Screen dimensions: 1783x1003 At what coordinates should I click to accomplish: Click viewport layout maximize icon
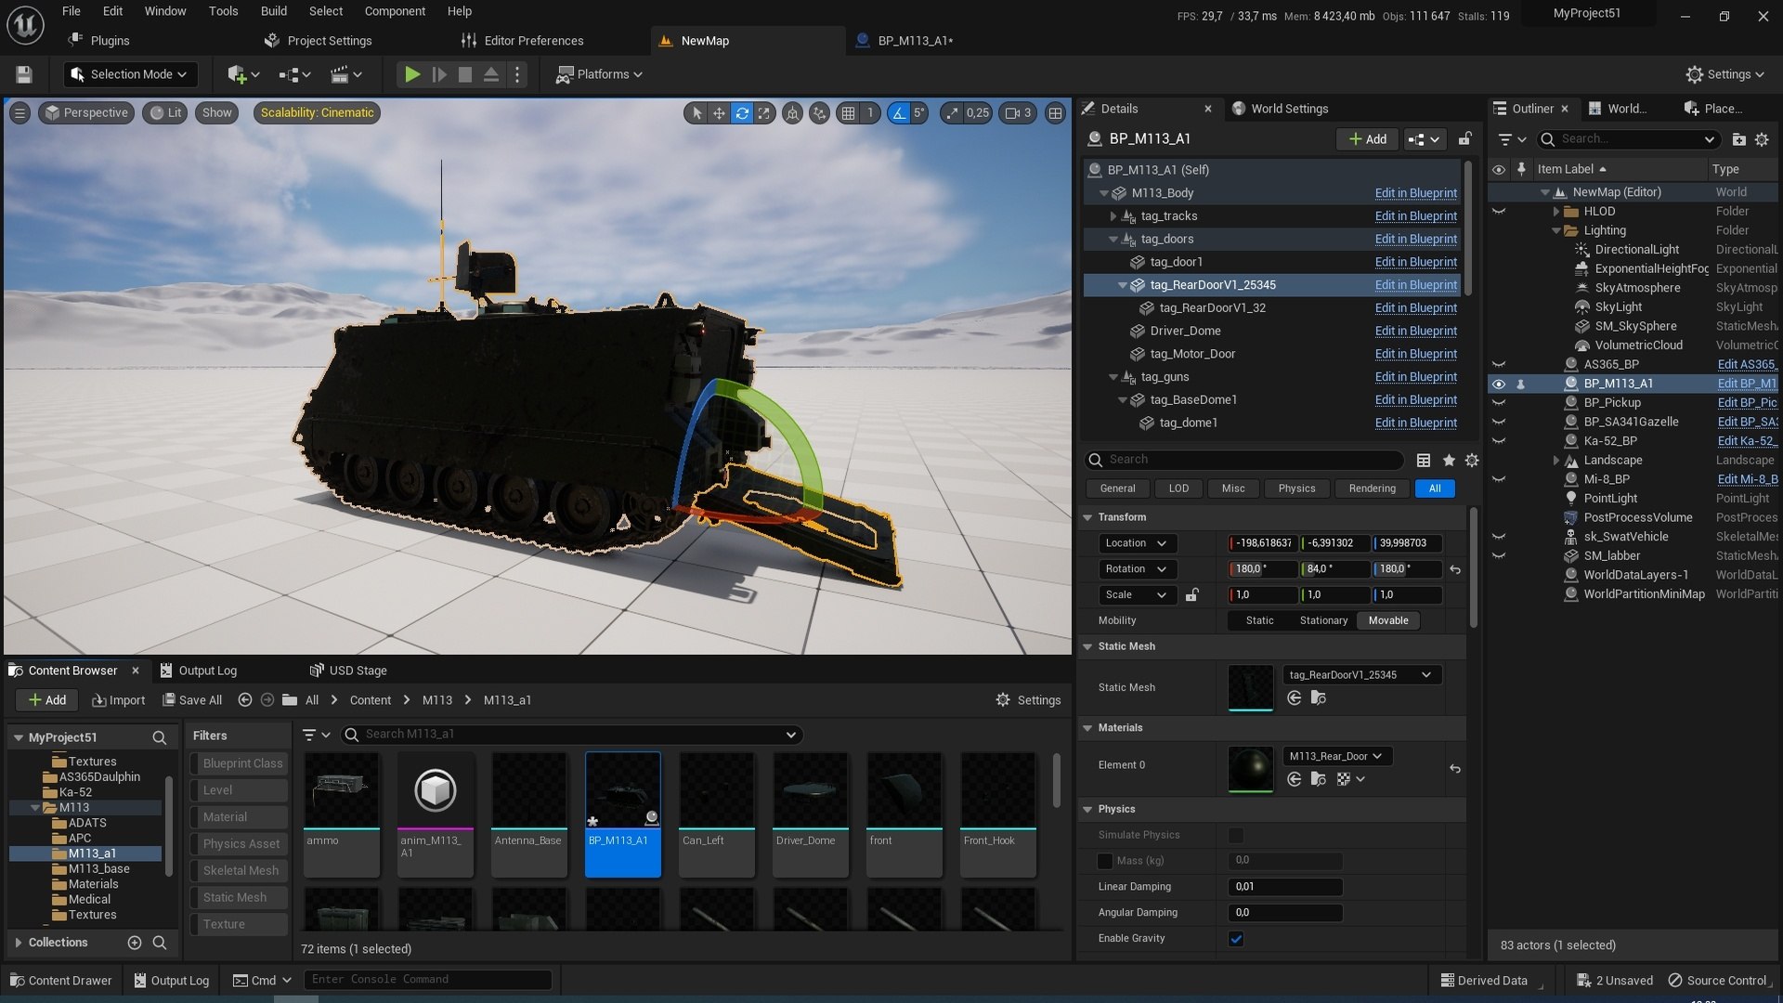[x=1056, y=113]
